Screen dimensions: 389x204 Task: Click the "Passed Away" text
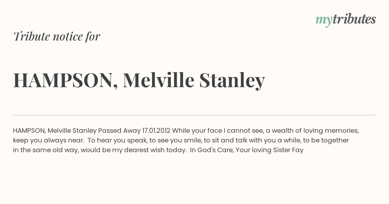point(119,131)
